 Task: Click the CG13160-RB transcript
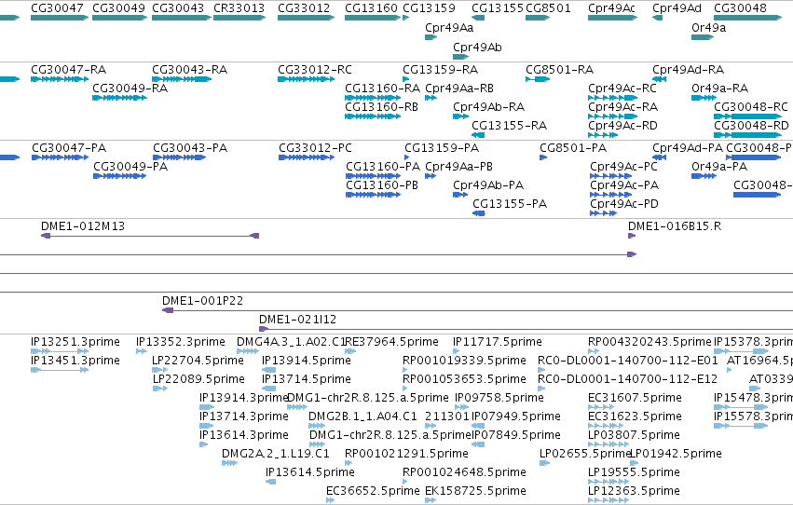(x=373, y=116)
